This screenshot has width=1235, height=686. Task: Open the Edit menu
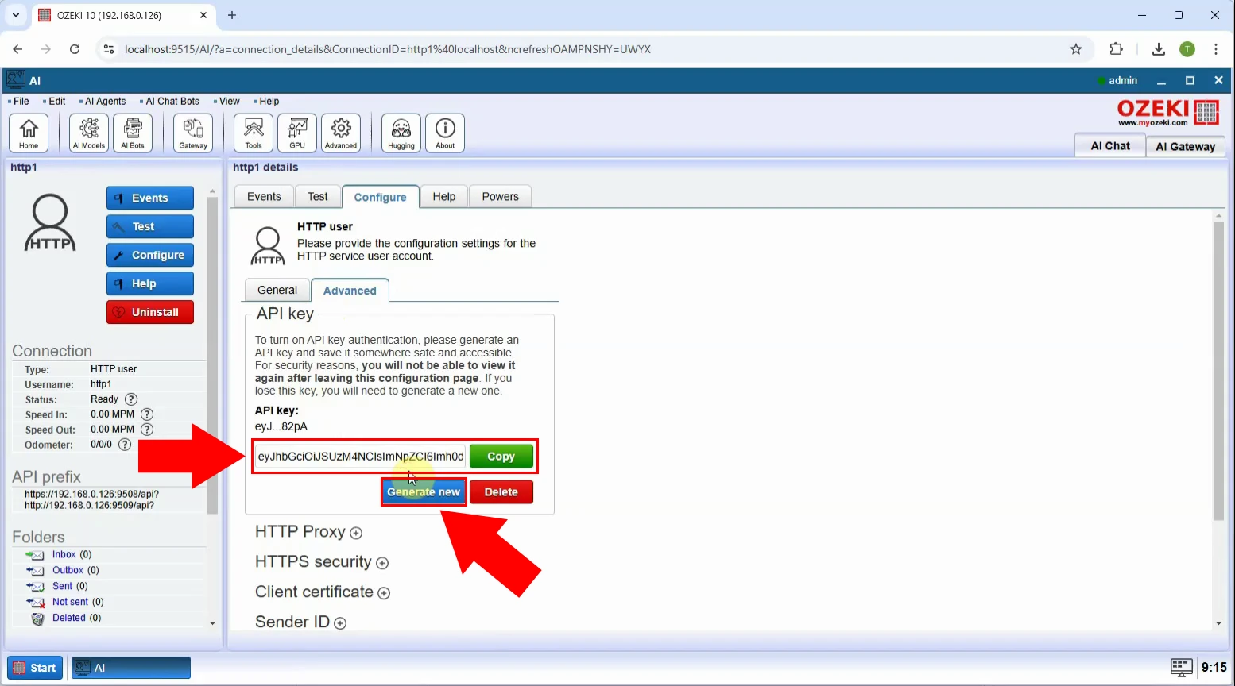click(55, 102)
